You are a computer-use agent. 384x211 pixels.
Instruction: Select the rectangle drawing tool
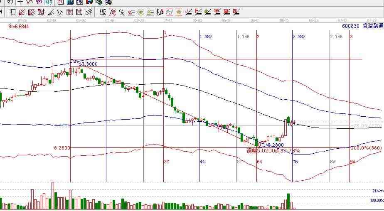click(x=13, y=12)
